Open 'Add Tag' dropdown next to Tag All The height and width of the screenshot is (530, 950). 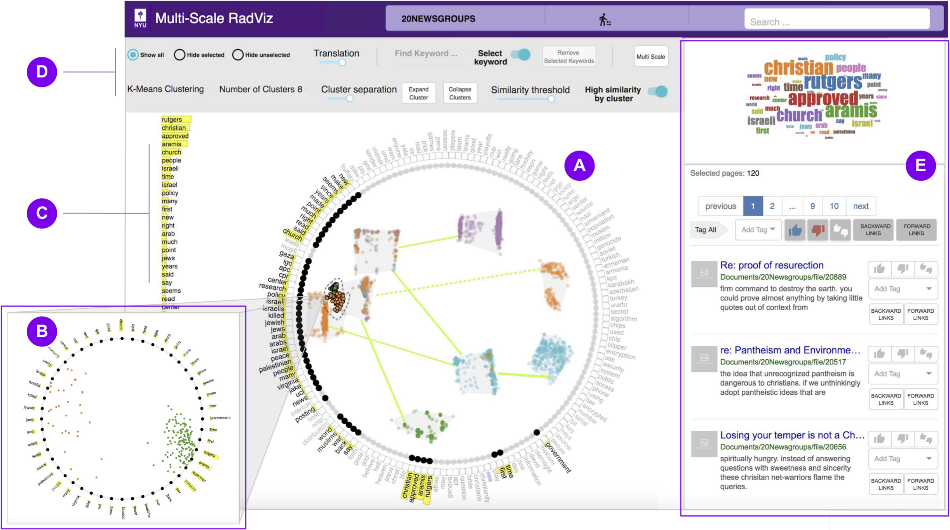point(758,230)
